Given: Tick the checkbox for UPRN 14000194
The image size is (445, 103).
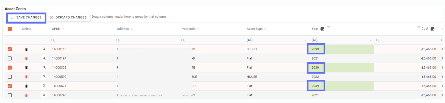Looking at the screenshot, I should point(10,58).
